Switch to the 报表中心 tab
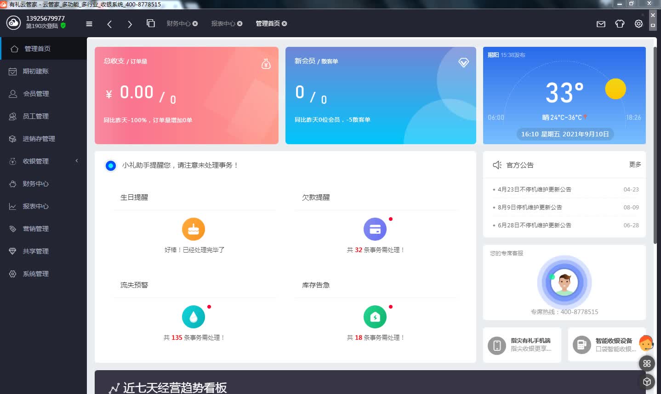 pos(223,23)
